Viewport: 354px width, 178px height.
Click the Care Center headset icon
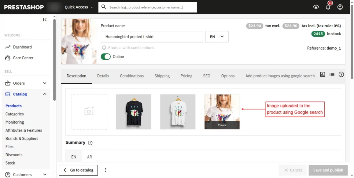coord(8,58)
